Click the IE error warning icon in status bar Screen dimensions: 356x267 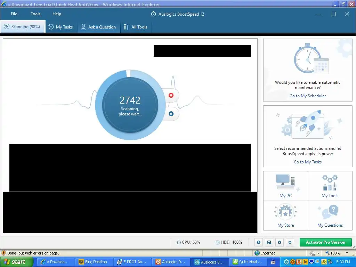coord(3,253)
